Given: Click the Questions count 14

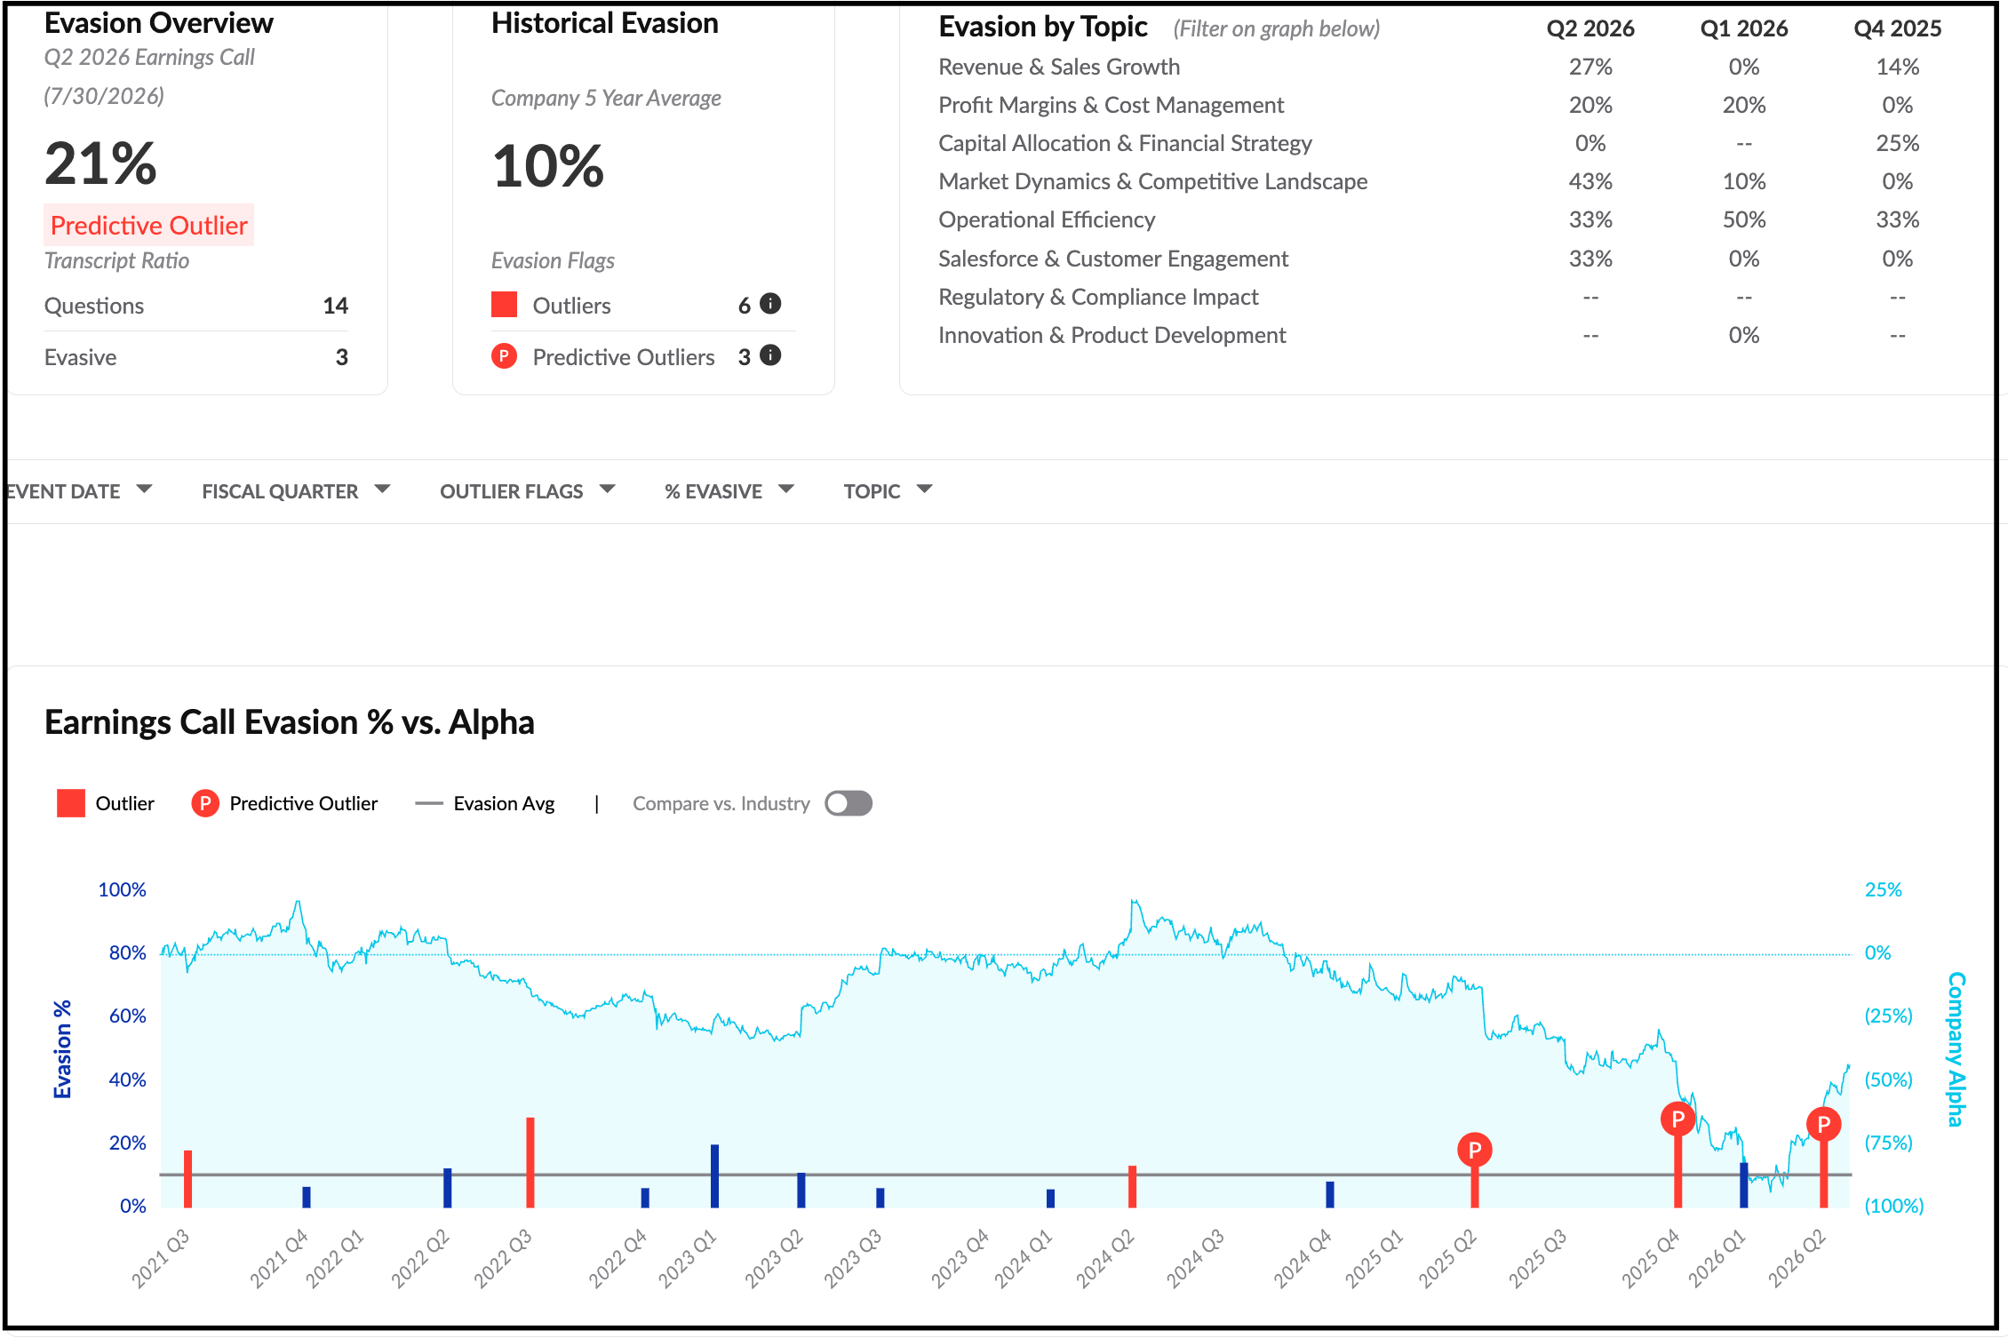Looking at the screenshot, I should (335, 306).
